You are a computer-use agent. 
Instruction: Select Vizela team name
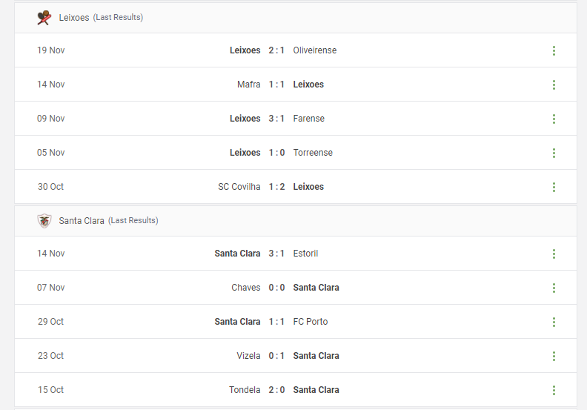pos(248,356)
